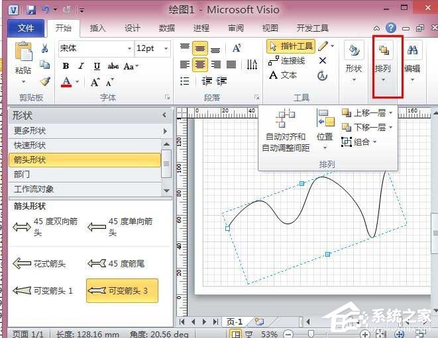This screenshot has width=438, height=338.
Task: Align paragraph left
Action: click(185, 64)
